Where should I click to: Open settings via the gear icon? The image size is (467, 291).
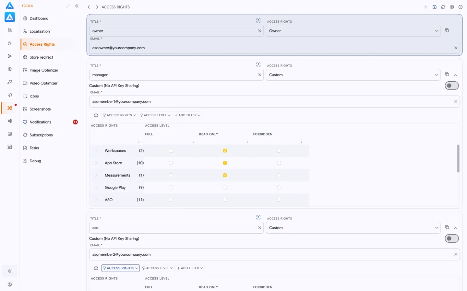452,7
